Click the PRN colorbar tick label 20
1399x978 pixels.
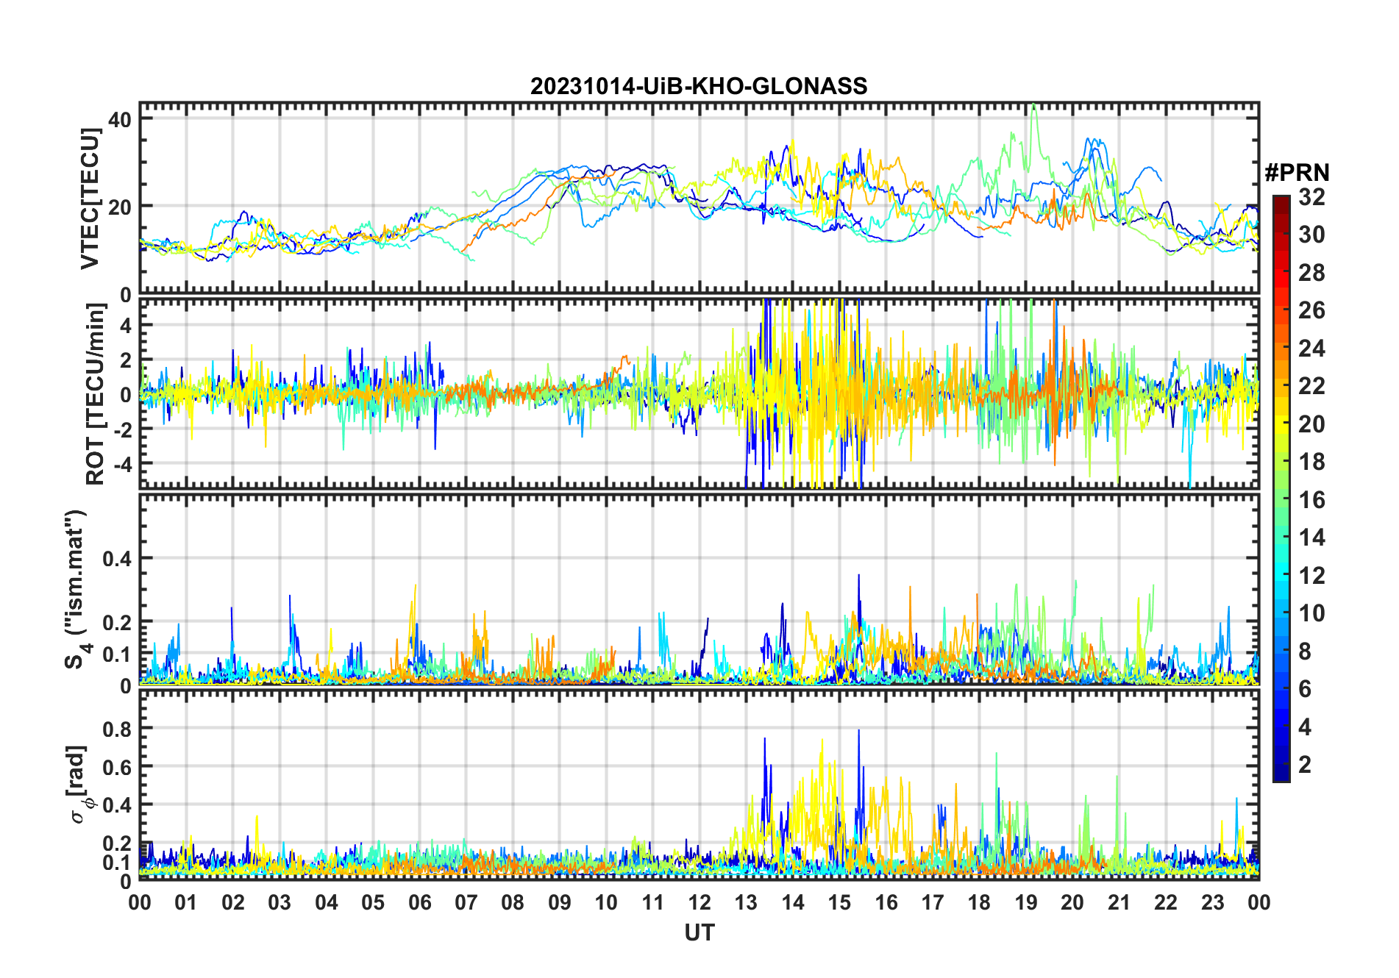(x=1311, y=424)
